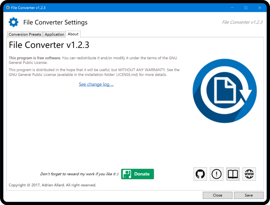Click the WITHOUT ANY WARRANTY paragraph
This screenshot has height=205, width=270.
click(x=94, y=72)
